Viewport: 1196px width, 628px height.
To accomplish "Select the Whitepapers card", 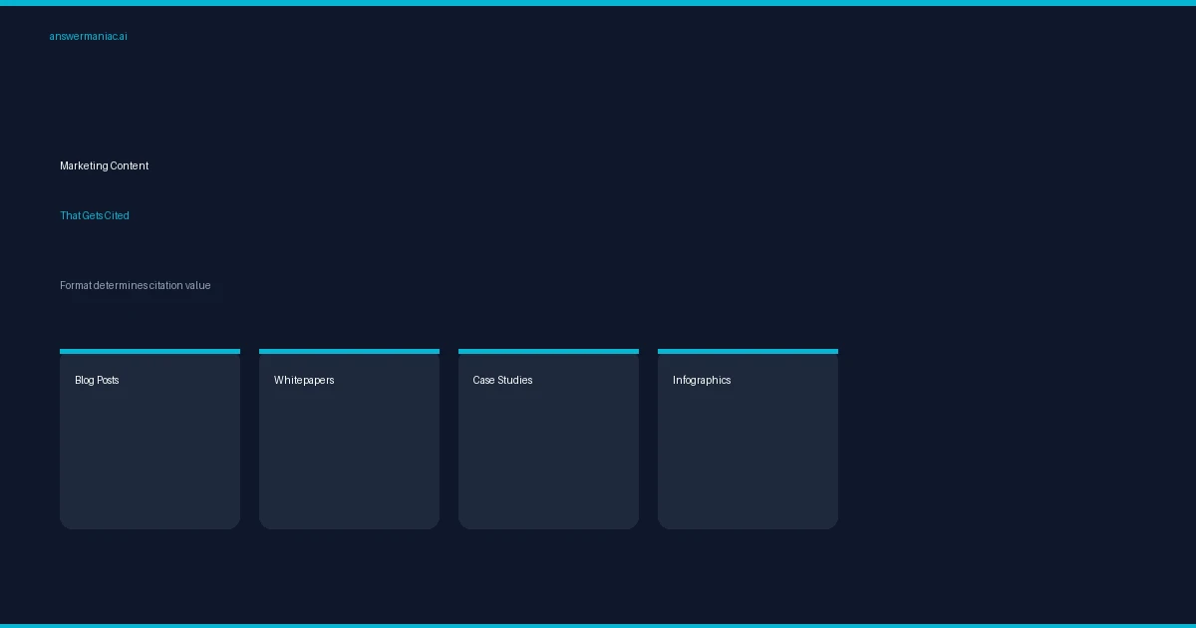I will (349, 439).
